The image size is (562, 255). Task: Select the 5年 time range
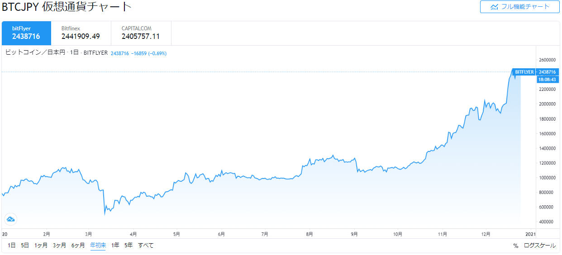[x=129, y=246]
